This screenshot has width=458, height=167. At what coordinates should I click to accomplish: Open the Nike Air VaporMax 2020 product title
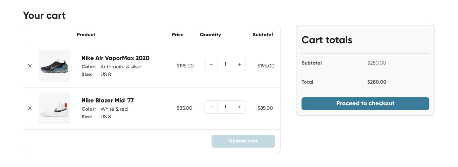pyautogui.click(x=115, y=58)
